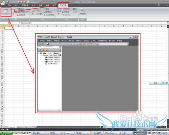This screenshot has height=135, width=169.
Task: Click the Macros (宏) ribbon button
Action: pyautogui.click(x=13, y=12)
